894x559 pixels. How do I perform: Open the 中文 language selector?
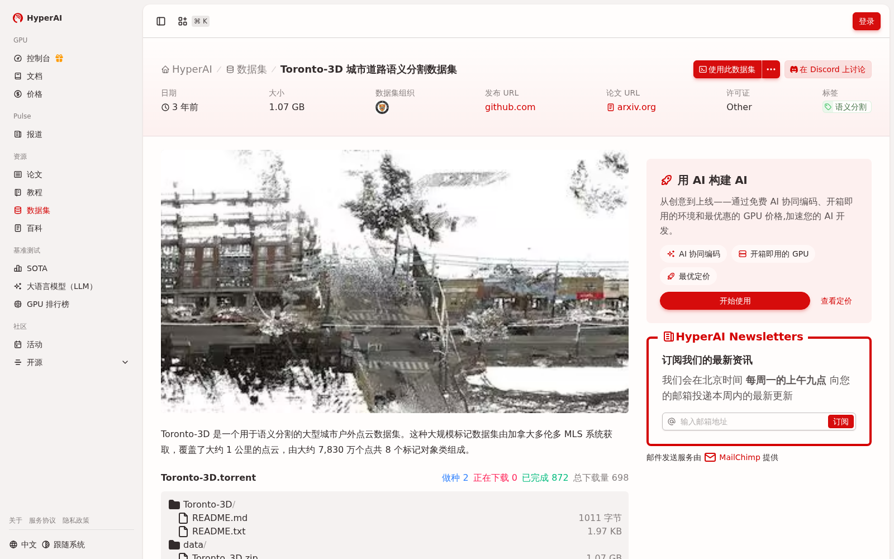click(23, 544)
